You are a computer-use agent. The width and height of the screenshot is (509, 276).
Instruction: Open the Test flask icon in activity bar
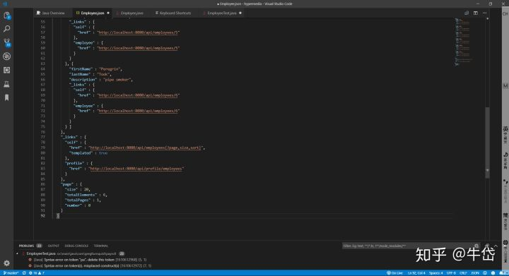6,84
